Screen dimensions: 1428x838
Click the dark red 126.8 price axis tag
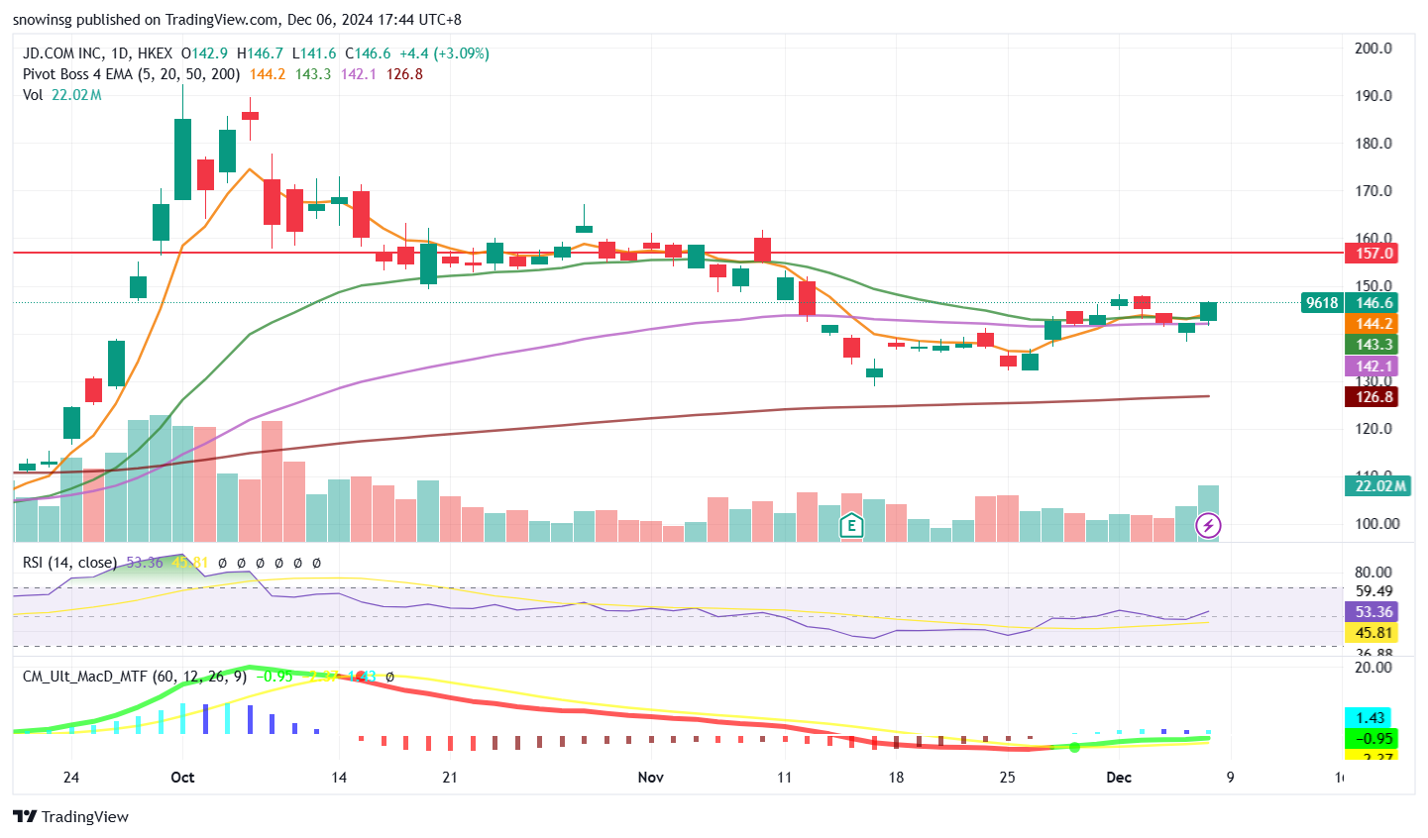click(x=1372, y=397)
